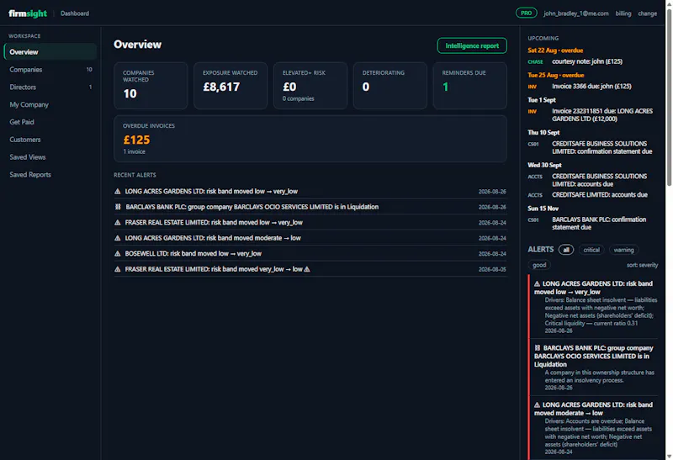Click warning icon on 2026-08-05 FRASER alert

[x=117, y=269]
